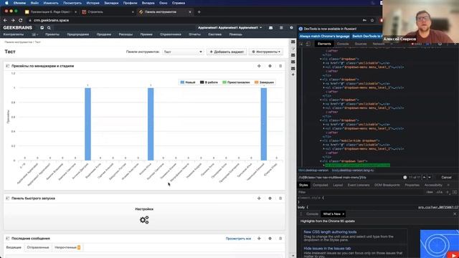Click move icon of Последние сообщения widget

click(x=259, y=239)
